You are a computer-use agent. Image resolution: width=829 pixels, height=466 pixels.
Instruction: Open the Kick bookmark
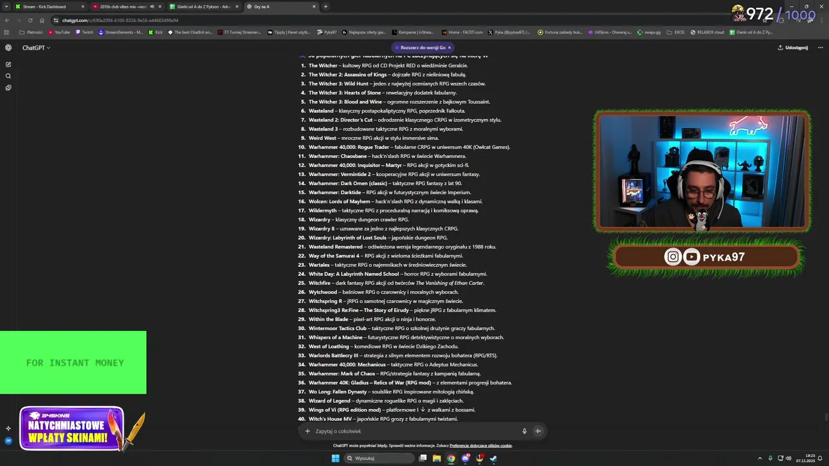pos(155,32)
